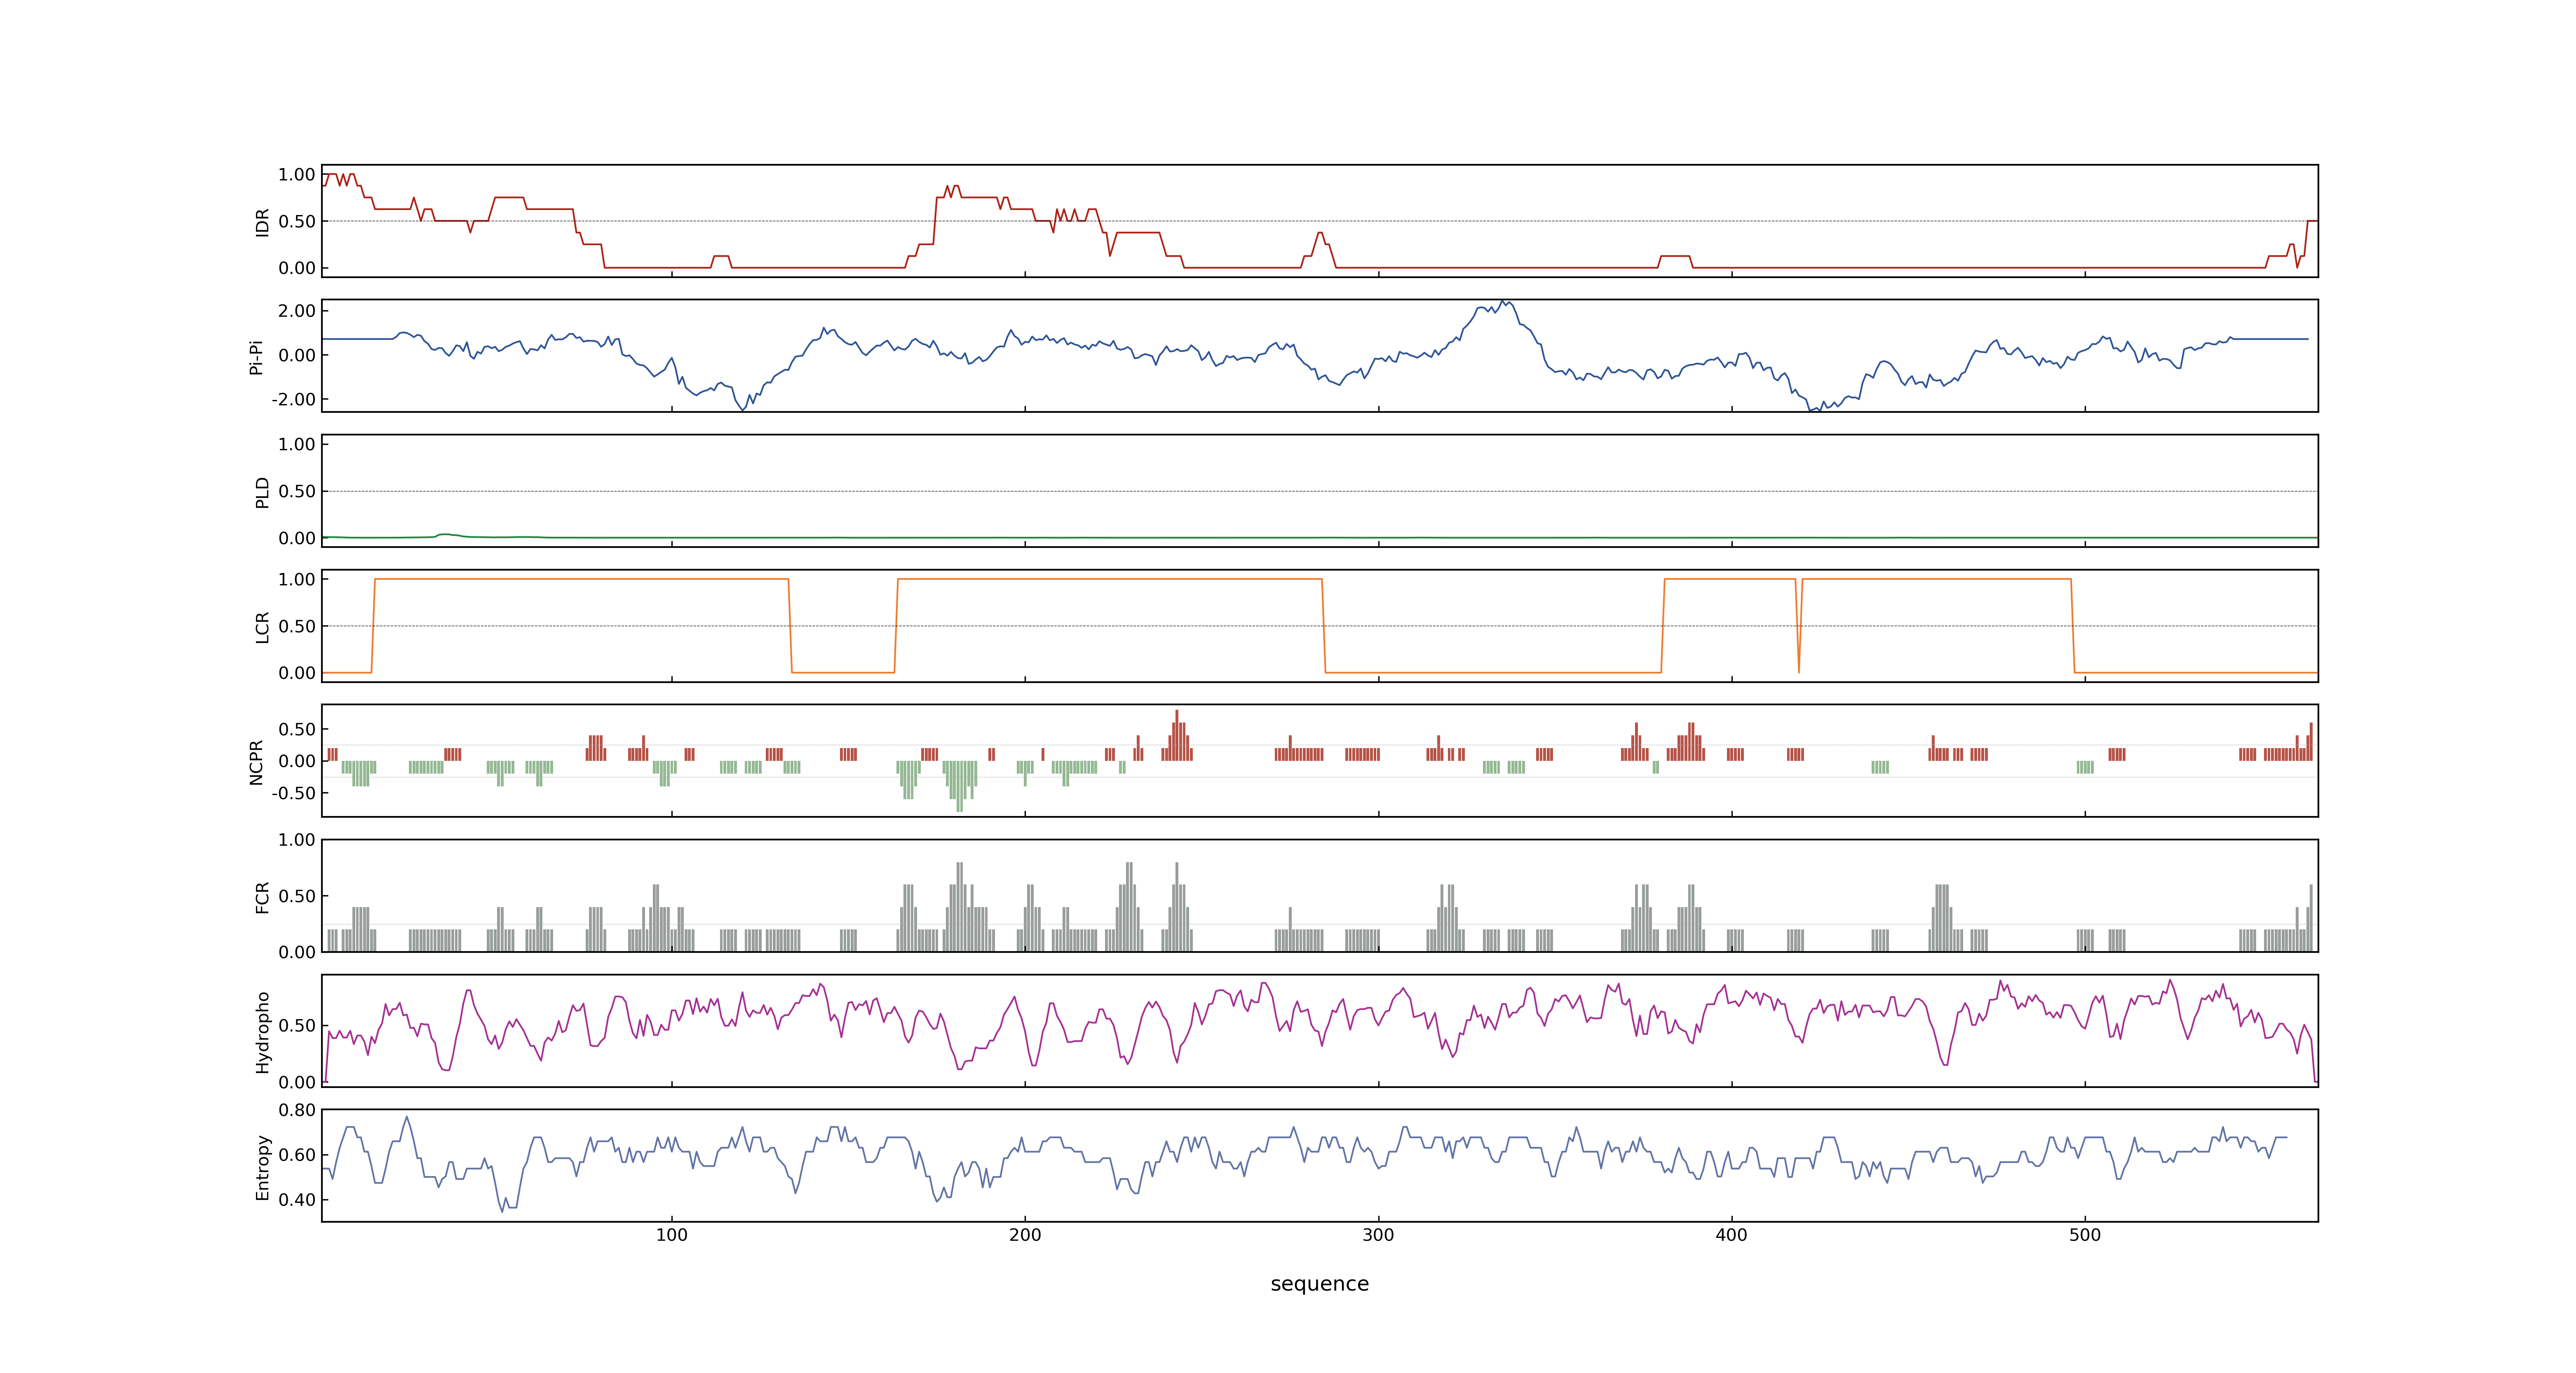Screen dimensions: 2576x1373
Task: Click the '0.60' tick on Entropy axis
Action: tap(297, 1155)
